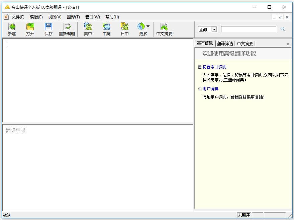294x220 pixels.
Task: Focus the word lookup input field
Action: pos(249,29)
